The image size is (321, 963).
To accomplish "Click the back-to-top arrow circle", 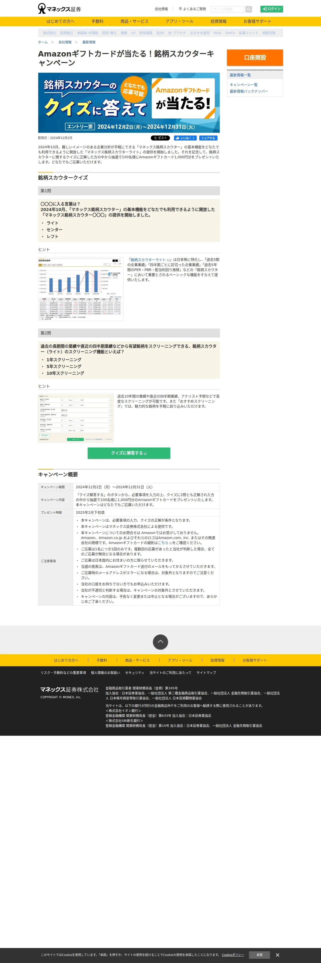I will [160, 642].
